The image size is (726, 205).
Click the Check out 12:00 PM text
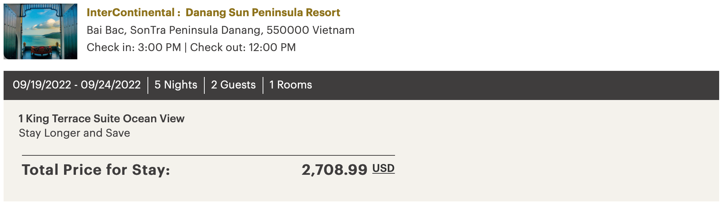[243, 47]
